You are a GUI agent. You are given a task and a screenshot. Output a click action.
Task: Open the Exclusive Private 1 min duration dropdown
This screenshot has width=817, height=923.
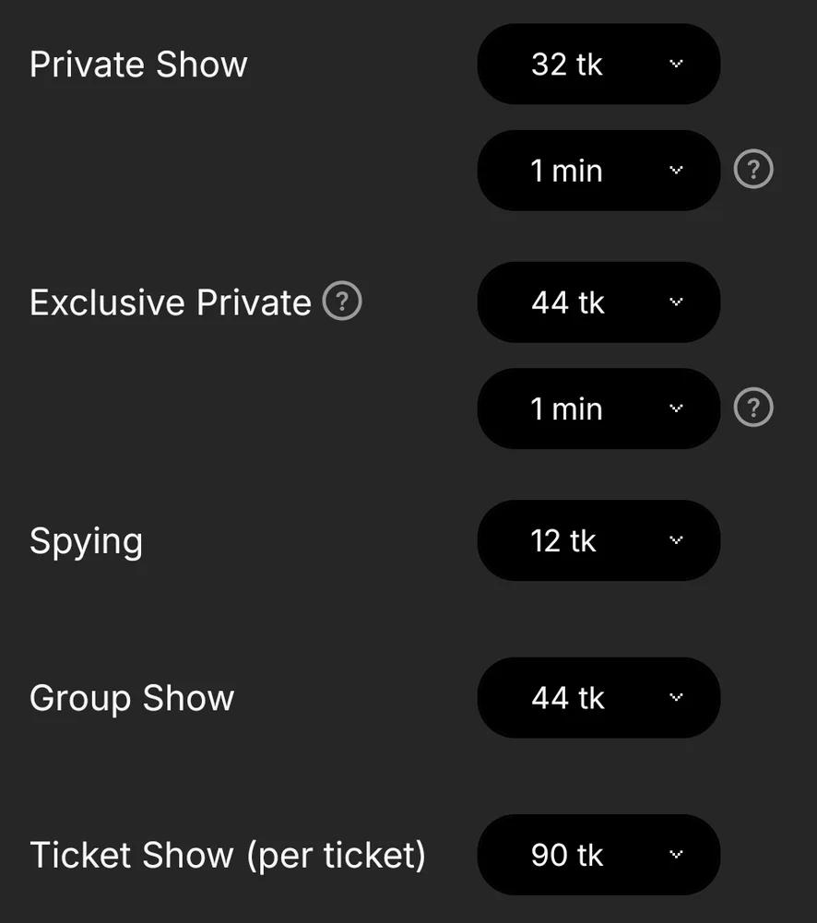click(x=598, y=408)
